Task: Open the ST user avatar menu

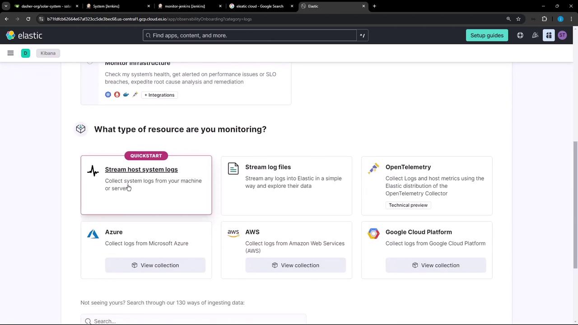Action: [562, 35]
